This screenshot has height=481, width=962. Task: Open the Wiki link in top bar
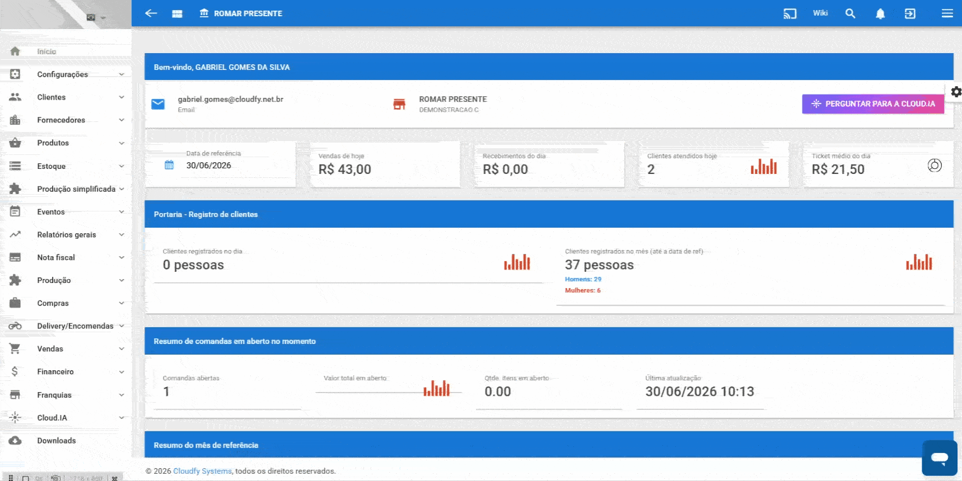click(x=820, y=13)
